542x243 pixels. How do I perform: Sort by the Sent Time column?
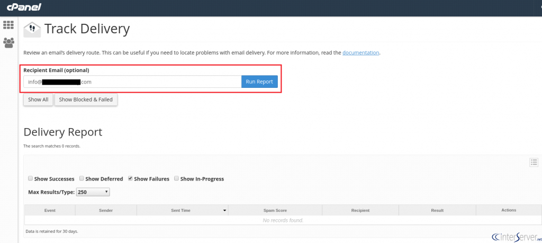182,210
